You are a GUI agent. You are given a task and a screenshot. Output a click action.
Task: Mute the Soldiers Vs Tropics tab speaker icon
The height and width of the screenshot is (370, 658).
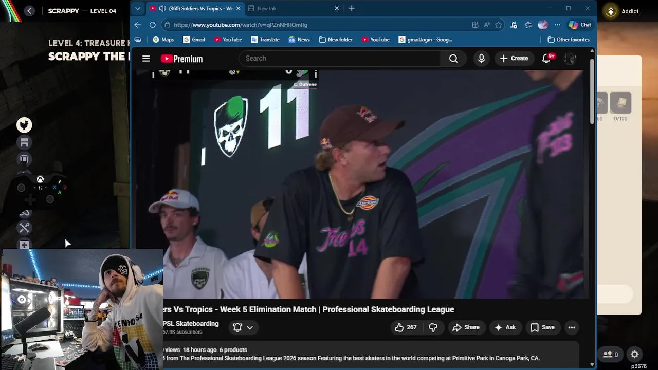click(162, 8)
